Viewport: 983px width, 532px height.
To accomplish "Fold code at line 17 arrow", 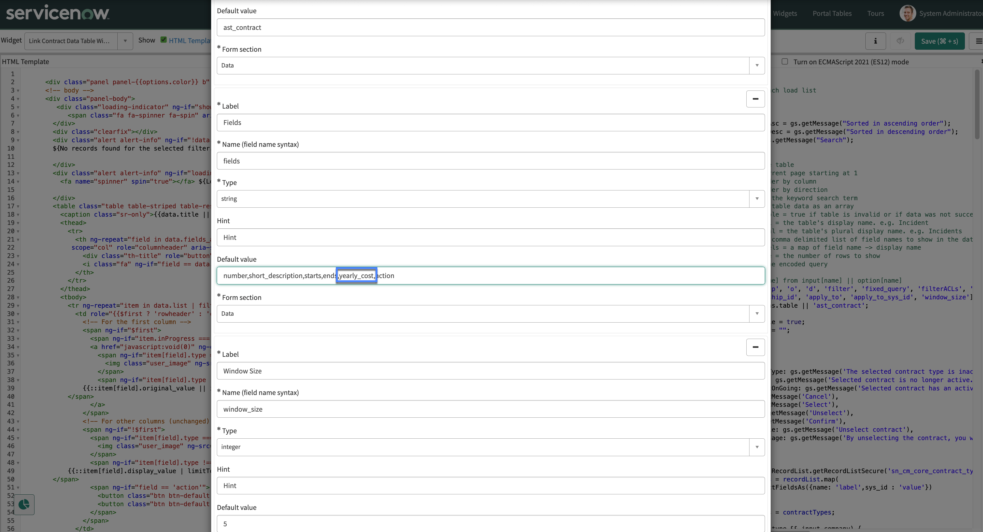I will 18,207.
